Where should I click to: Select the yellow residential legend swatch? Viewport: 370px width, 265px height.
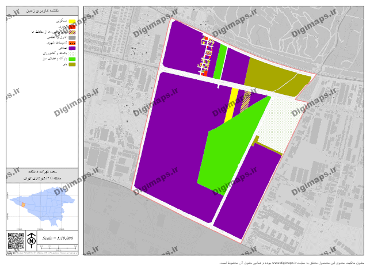72,21
